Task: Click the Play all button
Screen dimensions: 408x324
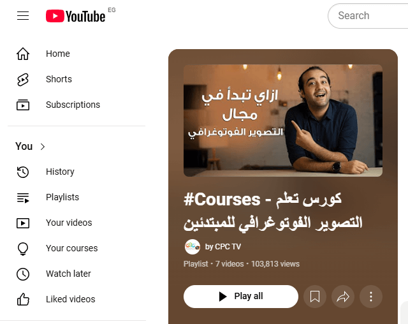Action: (x=241, y=297)
